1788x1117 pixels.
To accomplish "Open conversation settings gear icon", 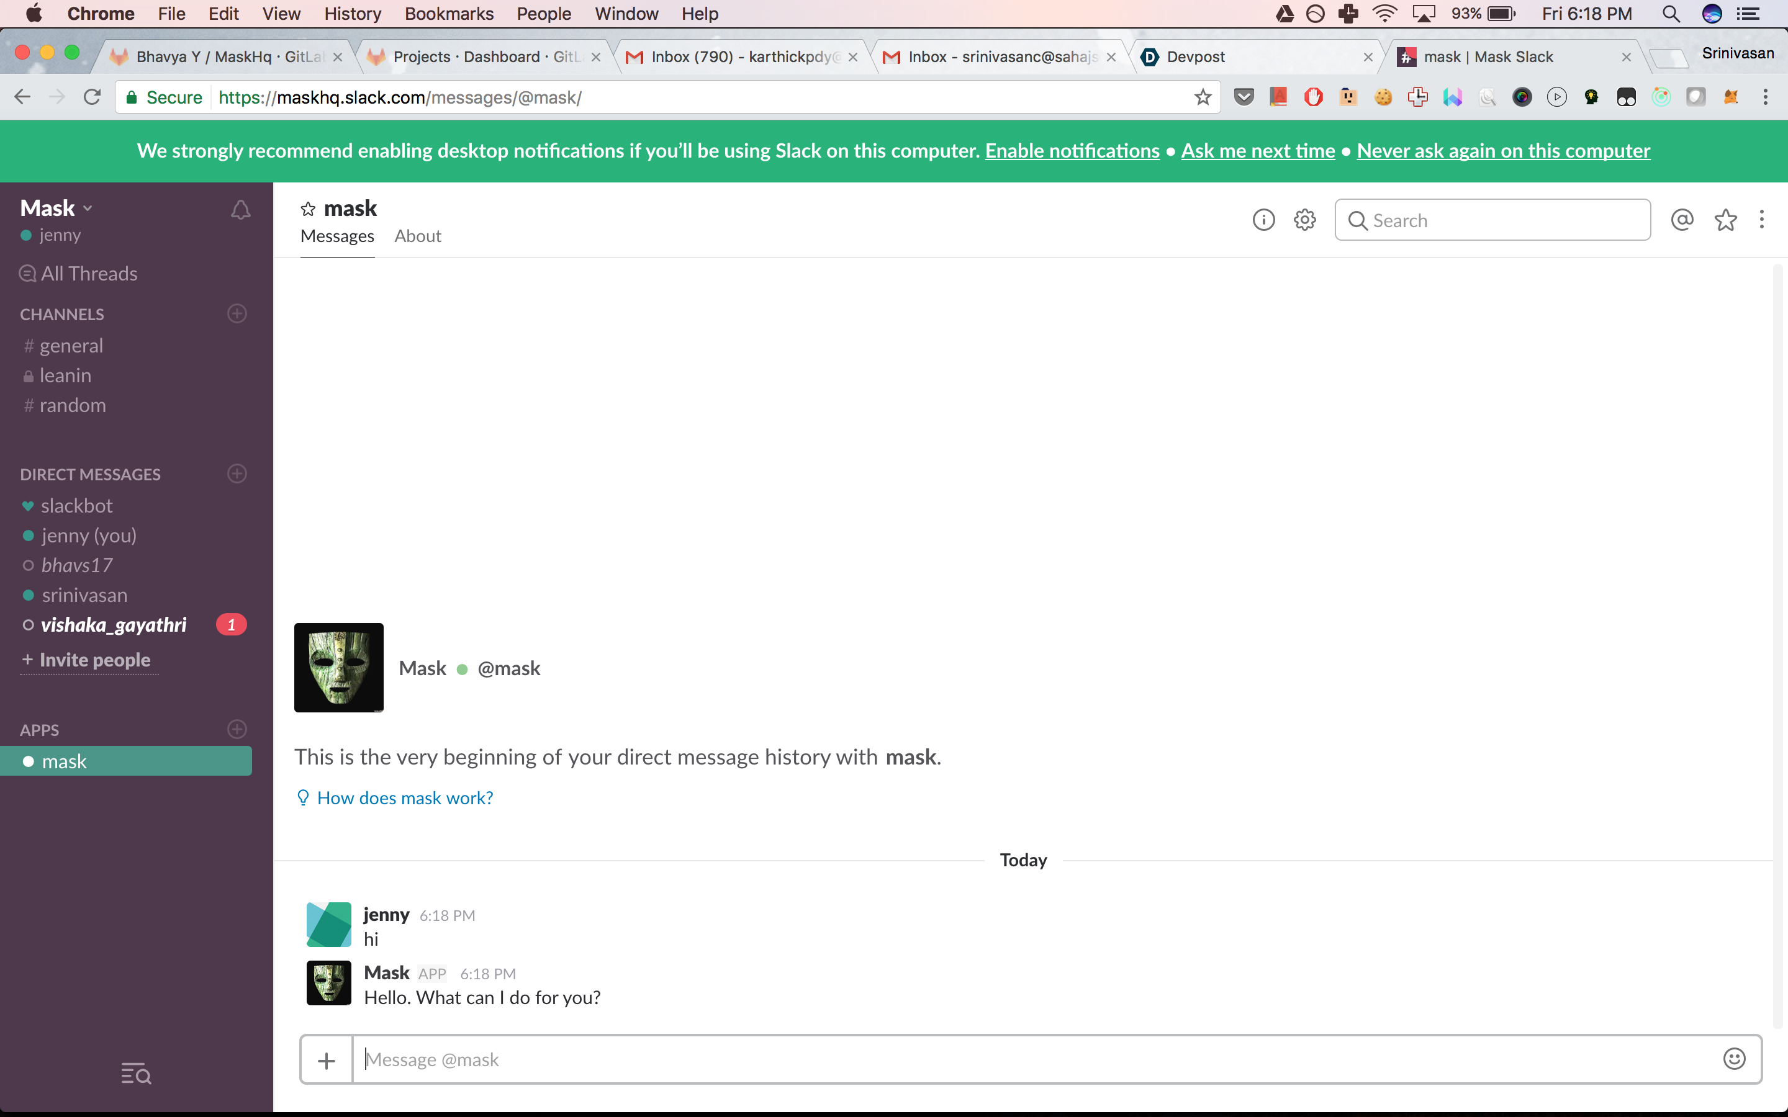I will coord(1305,220).
